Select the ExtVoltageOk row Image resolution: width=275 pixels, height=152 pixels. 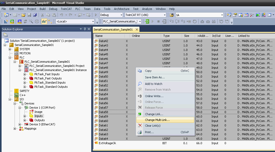tap(184, 143)
